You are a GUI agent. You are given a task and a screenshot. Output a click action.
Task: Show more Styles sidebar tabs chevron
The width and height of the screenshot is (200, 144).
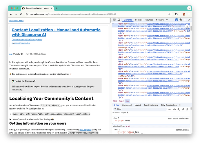[x=180, y=105]
